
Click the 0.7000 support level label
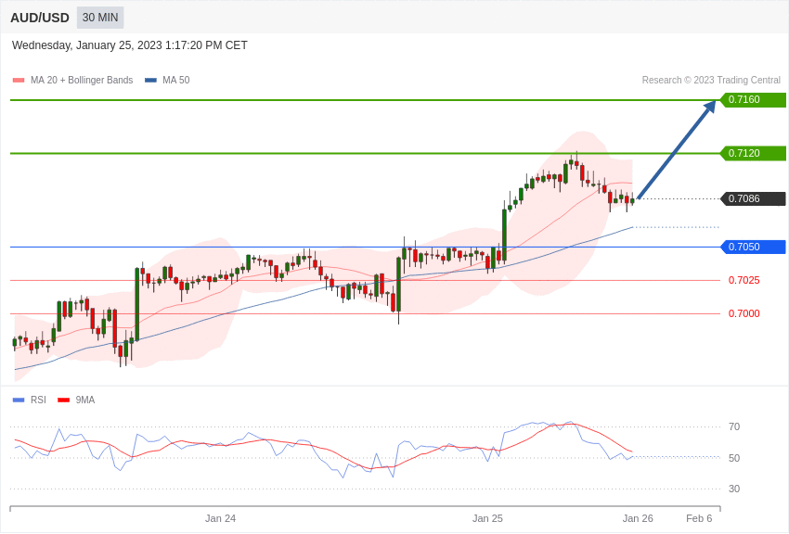[744, 313]
